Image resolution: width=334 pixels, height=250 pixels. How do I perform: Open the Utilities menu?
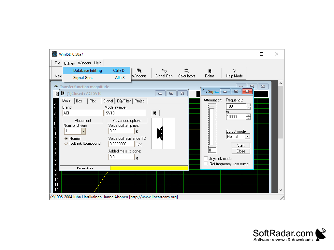(x=69, y=63)
